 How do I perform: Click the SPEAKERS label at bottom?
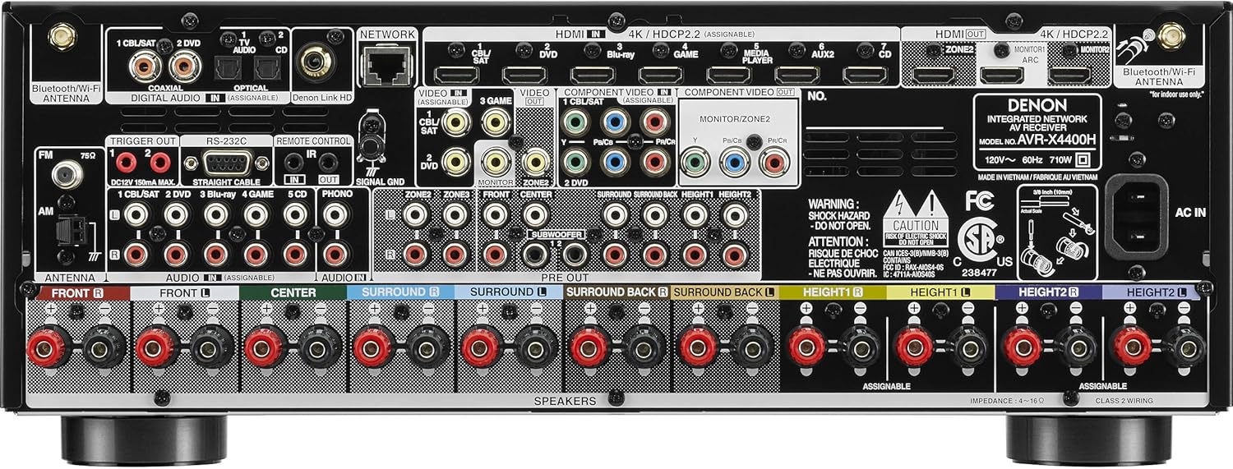pyautogui.click(x=565, y=401)
